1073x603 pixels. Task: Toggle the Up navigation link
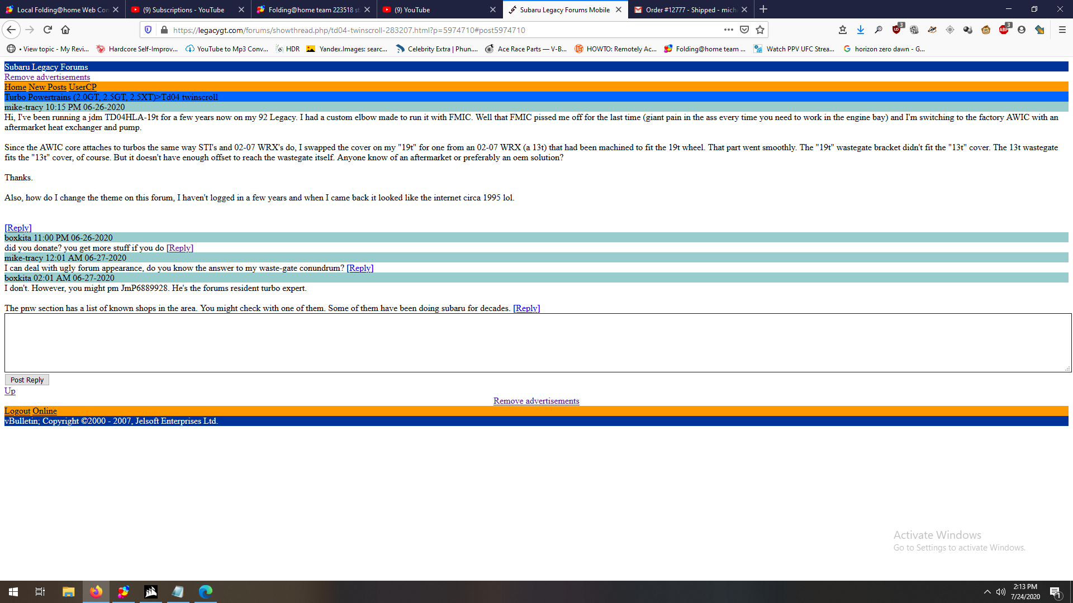tap(10, 390)
